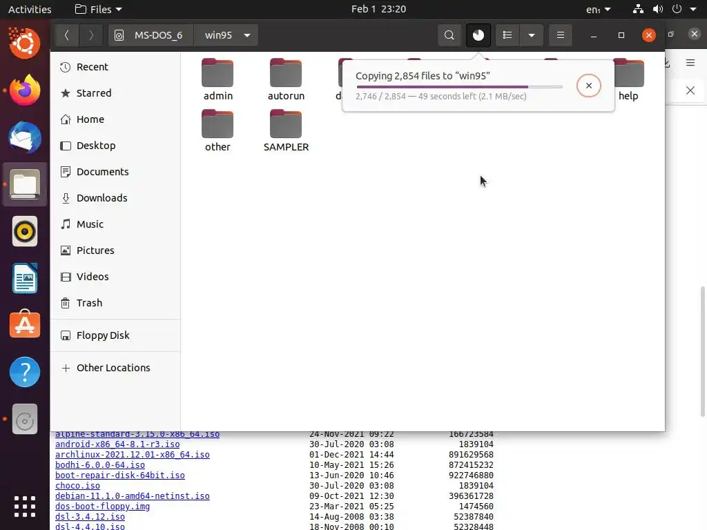Screen dimensions: 707x530
Task: Open Files app menu in top bar
Action: tap(98, 9)
